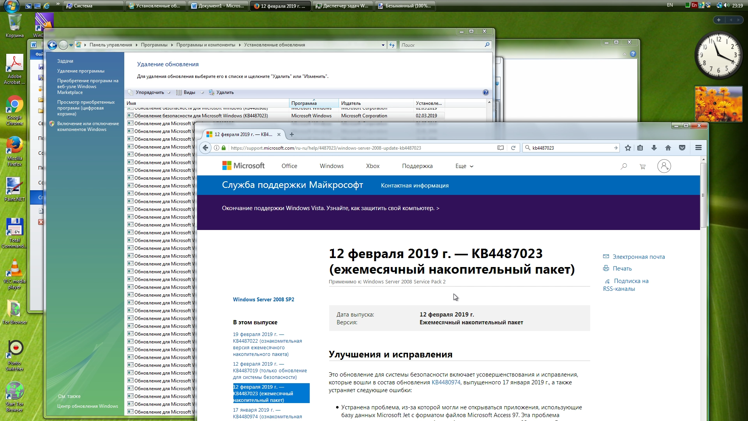The height and width of the screenshot is (421, 748).
Task: Bookmark this page with the star
Action: [628, 148]
